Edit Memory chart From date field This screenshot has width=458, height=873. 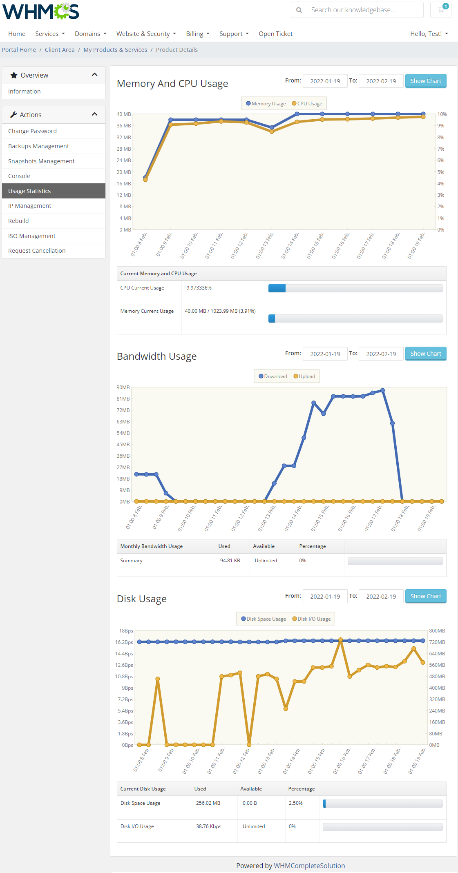click(325, 81)
